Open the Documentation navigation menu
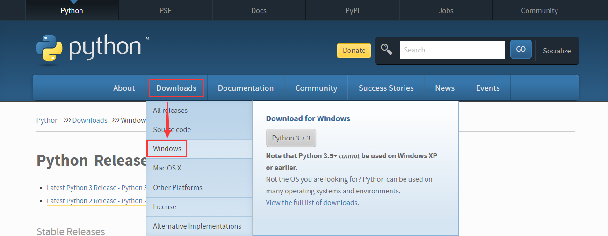This screenshot has width=608, height=236. pos(246,88)
